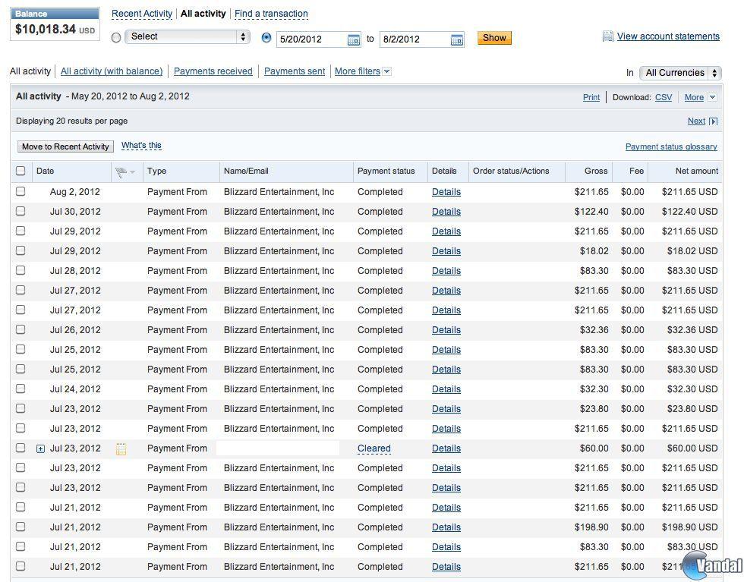
Task: Click the account statements document icon
Action: click(x=607, y=36)
